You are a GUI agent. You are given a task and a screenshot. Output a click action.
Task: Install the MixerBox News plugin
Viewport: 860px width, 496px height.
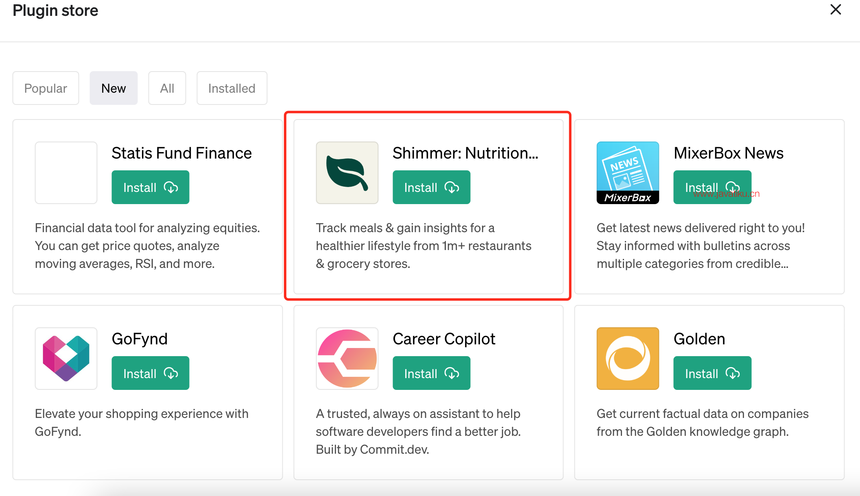point(712,187)
